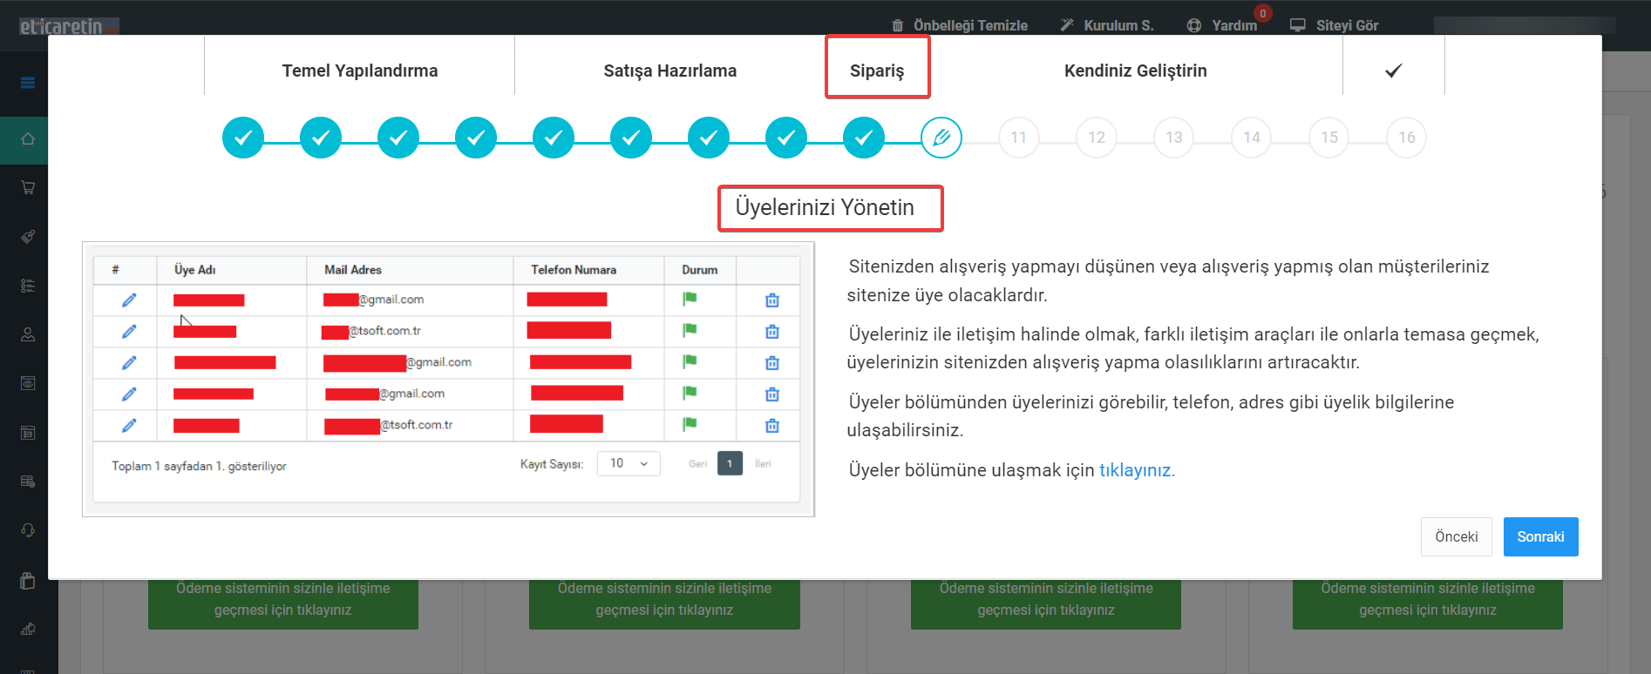
Task: Open the database settings sidebar icon
Action: pos(28,482)
